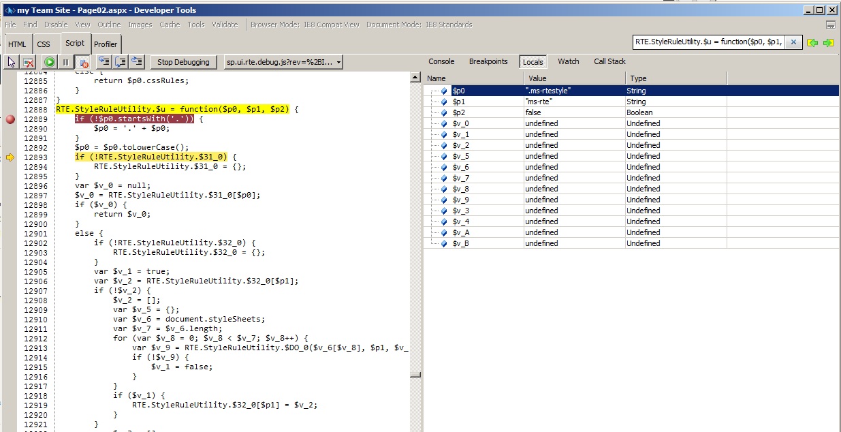Viewport: 841px width, 432px height.
Task: Set a breakpoint next to line 12905
Action: click(x=10, y=271)
